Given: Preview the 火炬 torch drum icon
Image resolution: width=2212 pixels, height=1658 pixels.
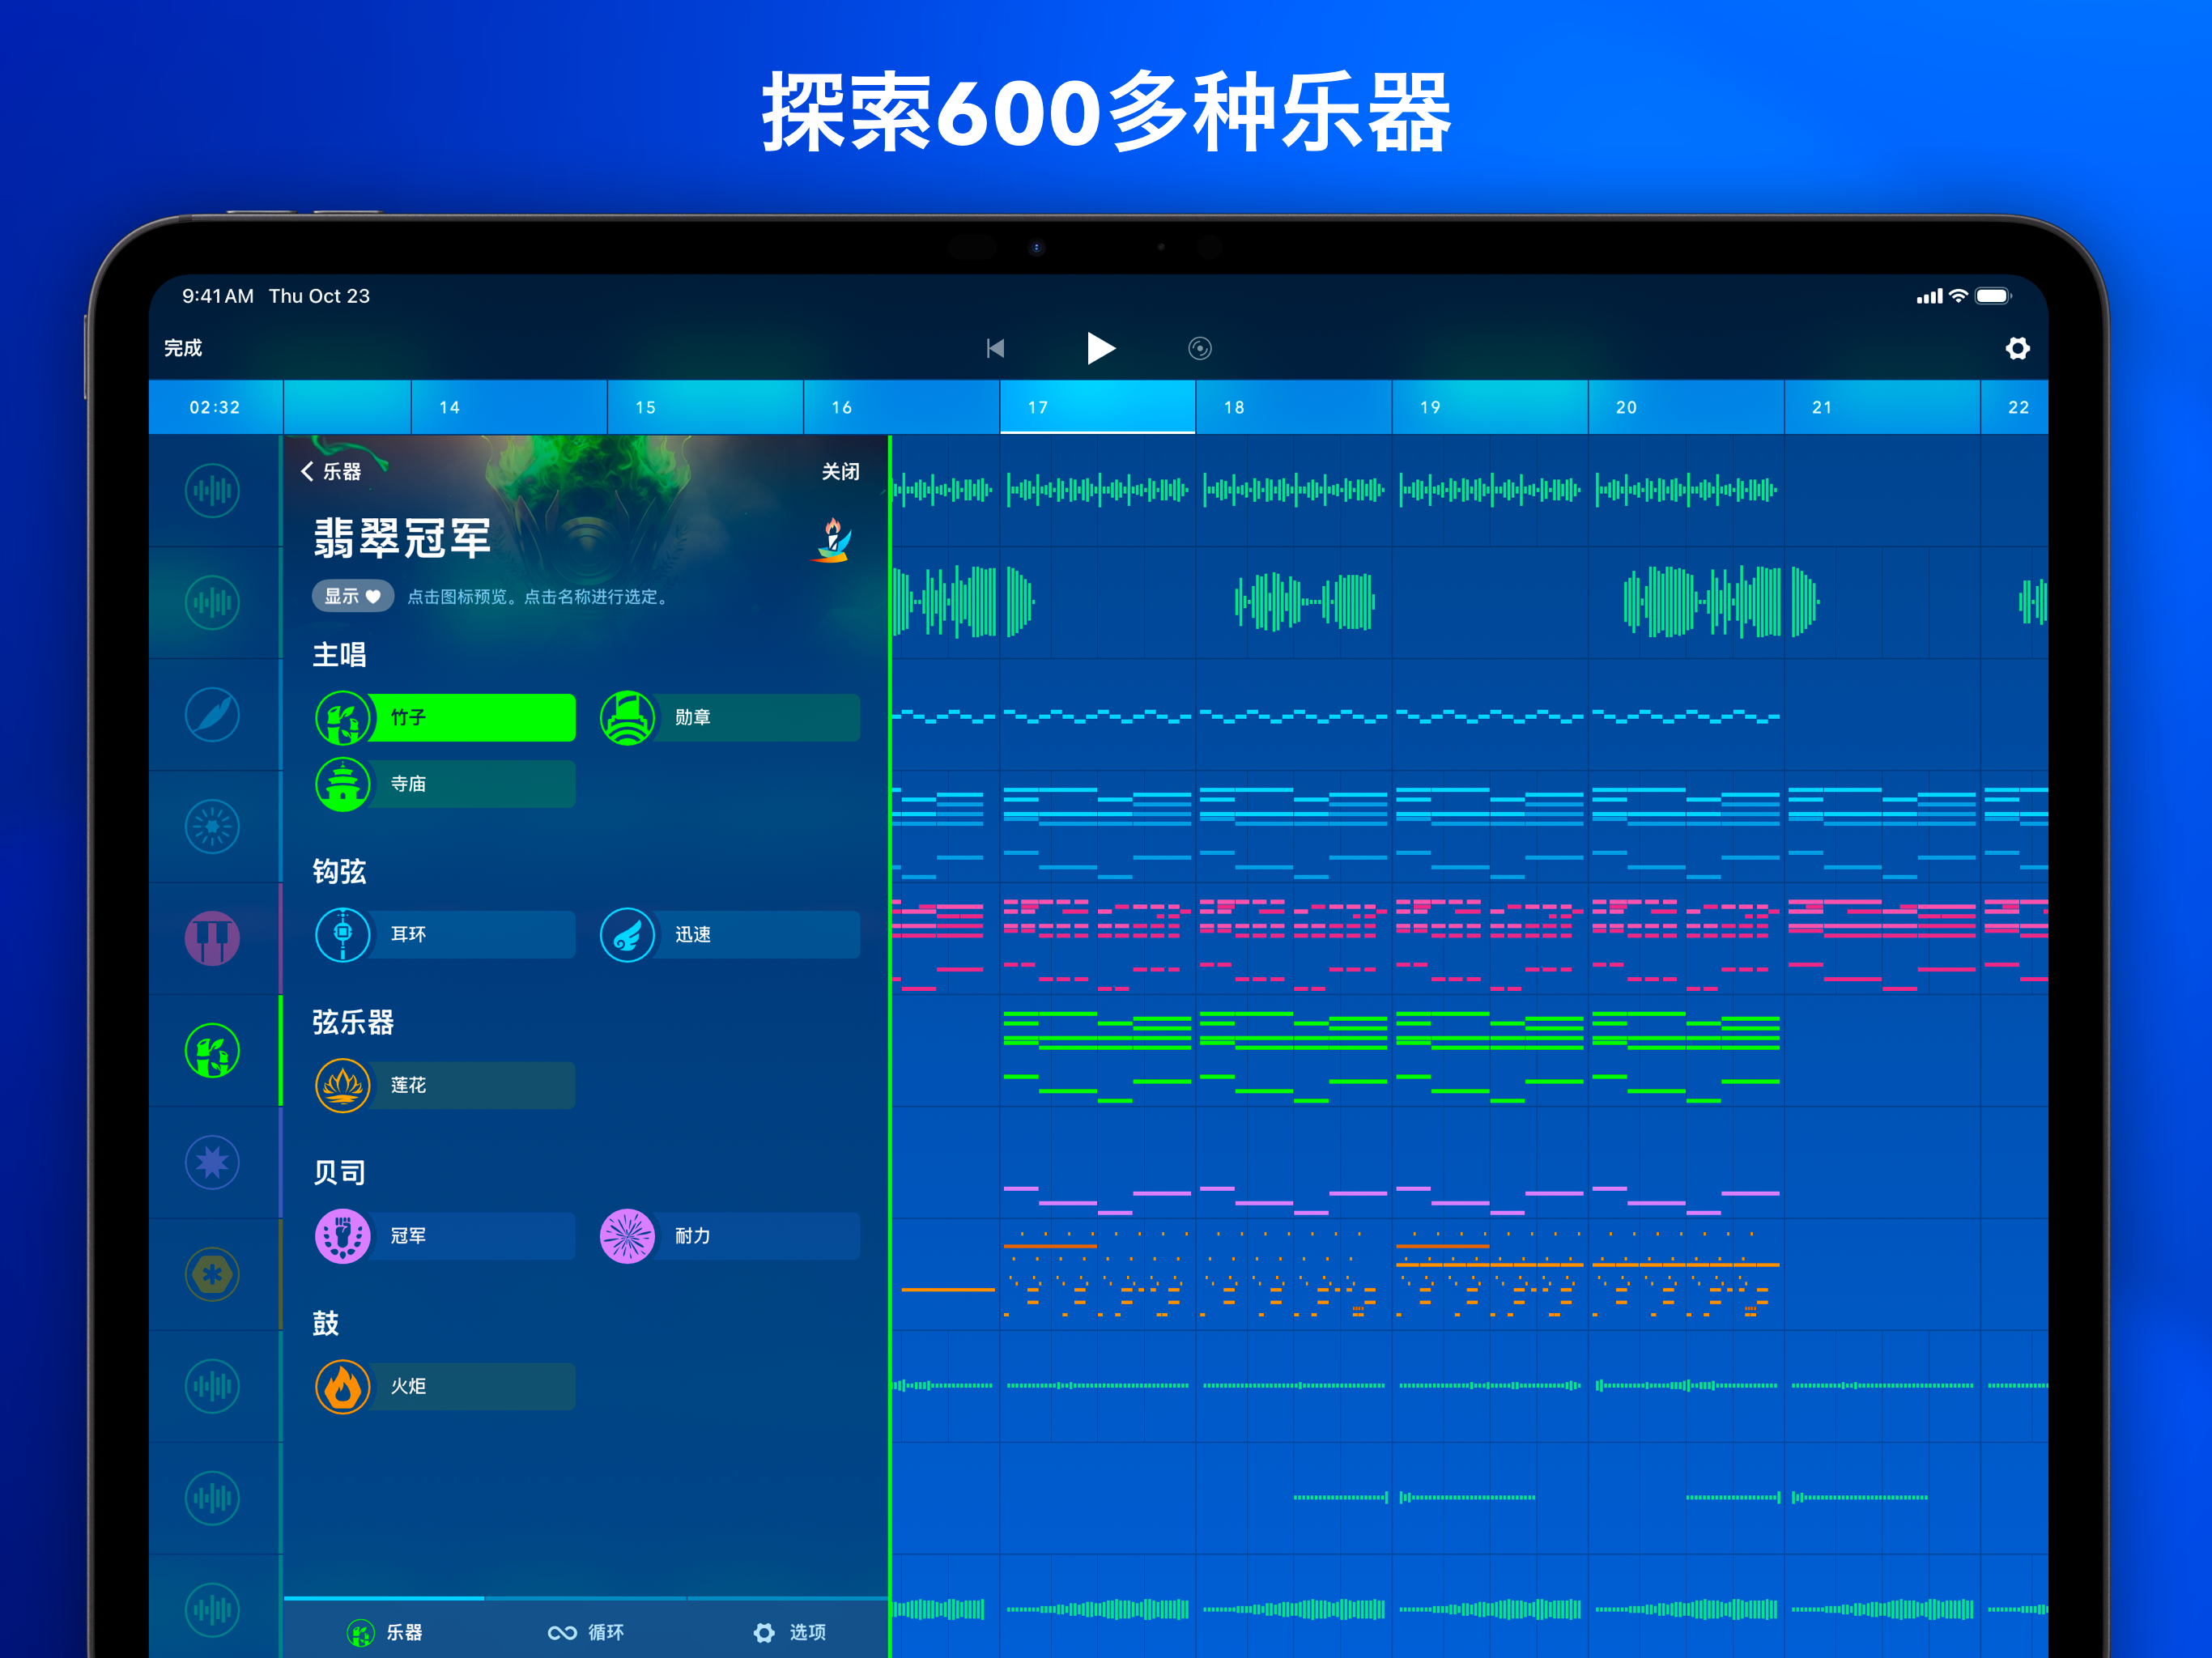Looking at the screenshot, I should click(x=342, y=1386).
